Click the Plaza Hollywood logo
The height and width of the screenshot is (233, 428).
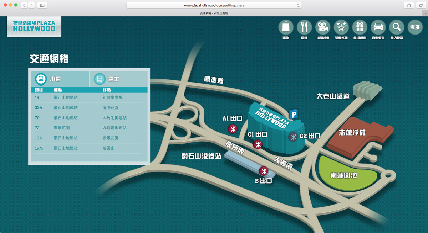[x=34, y=26]
